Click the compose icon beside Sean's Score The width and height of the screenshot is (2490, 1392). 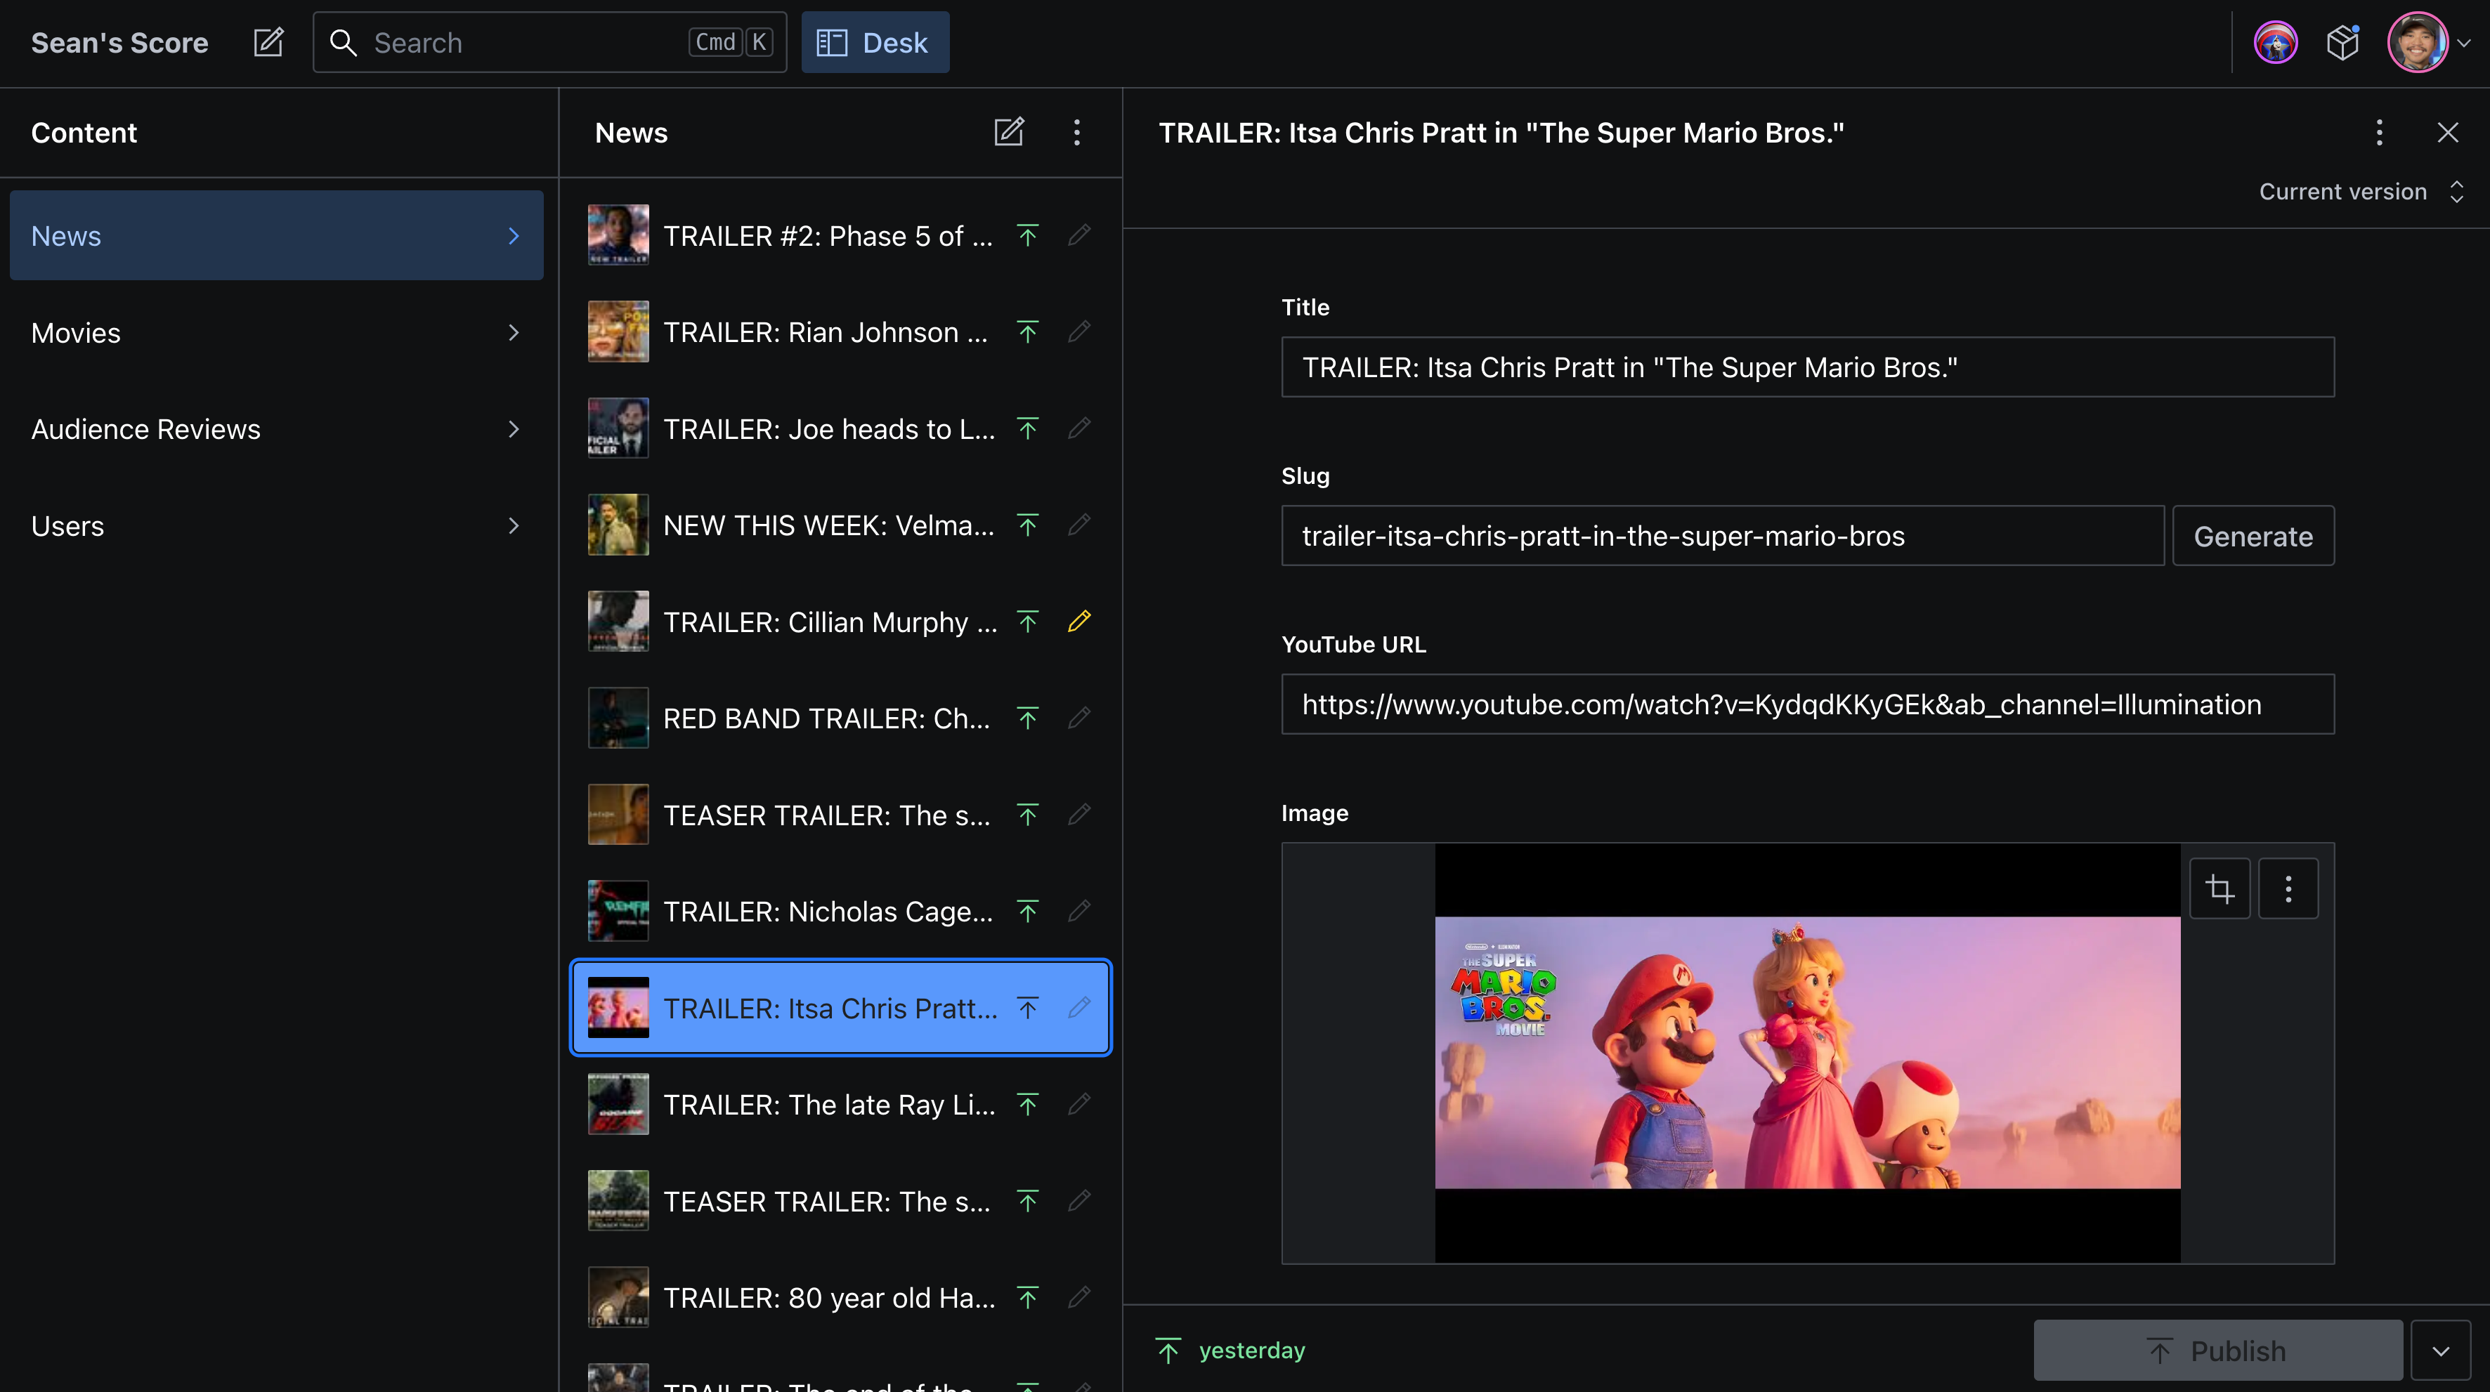(x=268, y=43)
